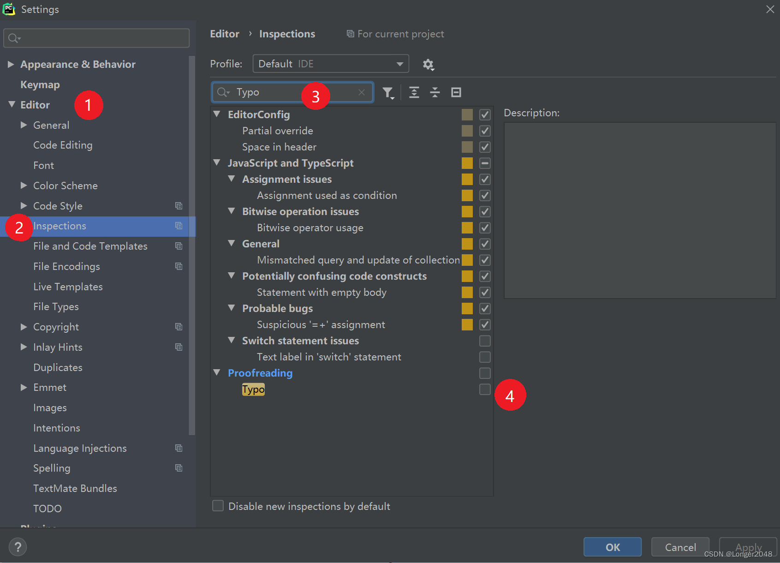Click project icon beside Inlay Hints
Screen dimensions: 780x563
pyautogui.click(x=179, y=347)
